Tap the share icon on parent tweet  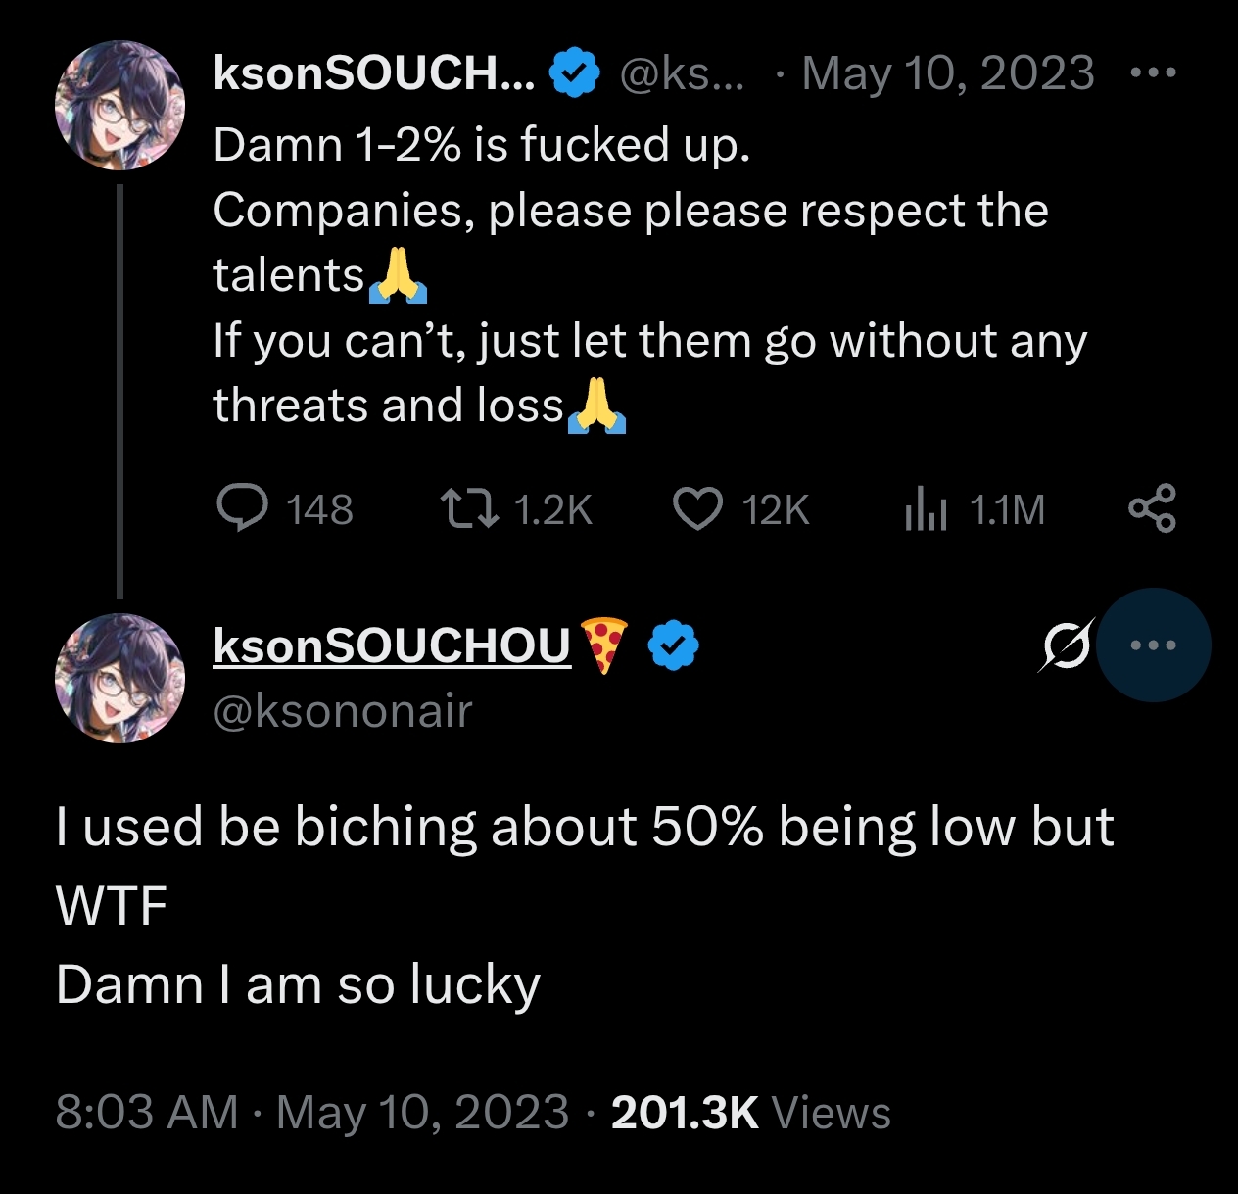(1152, 508)
